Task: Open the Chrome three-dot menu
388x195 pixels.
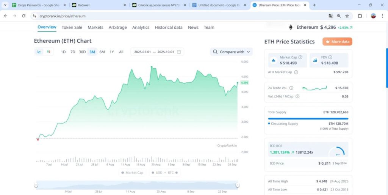Action: pyautogui.click(x=383, y=16)
